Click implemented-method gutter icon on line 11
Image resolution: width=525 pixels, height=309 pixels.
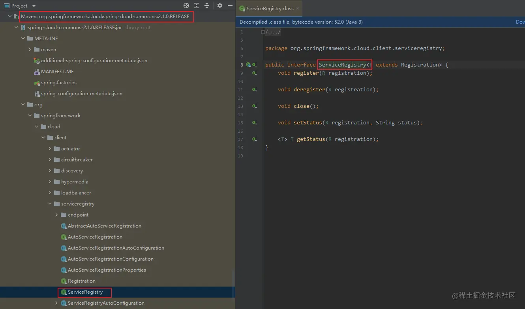(x=255, y=89)
